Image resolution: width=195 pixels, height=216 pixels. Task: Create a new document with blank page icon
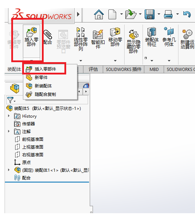click(x=112, y=14)
